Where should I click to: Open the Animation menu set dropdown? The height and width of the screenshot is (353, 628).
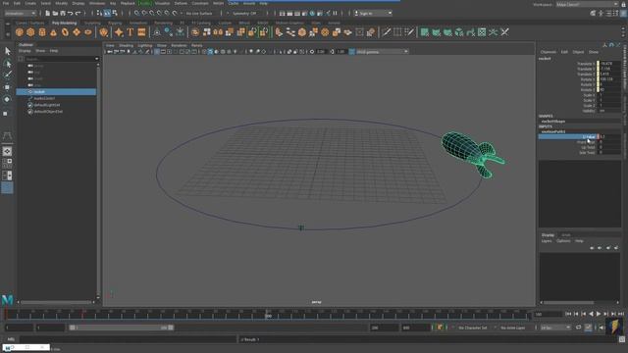pyautogui.click(x=20, y=13)
